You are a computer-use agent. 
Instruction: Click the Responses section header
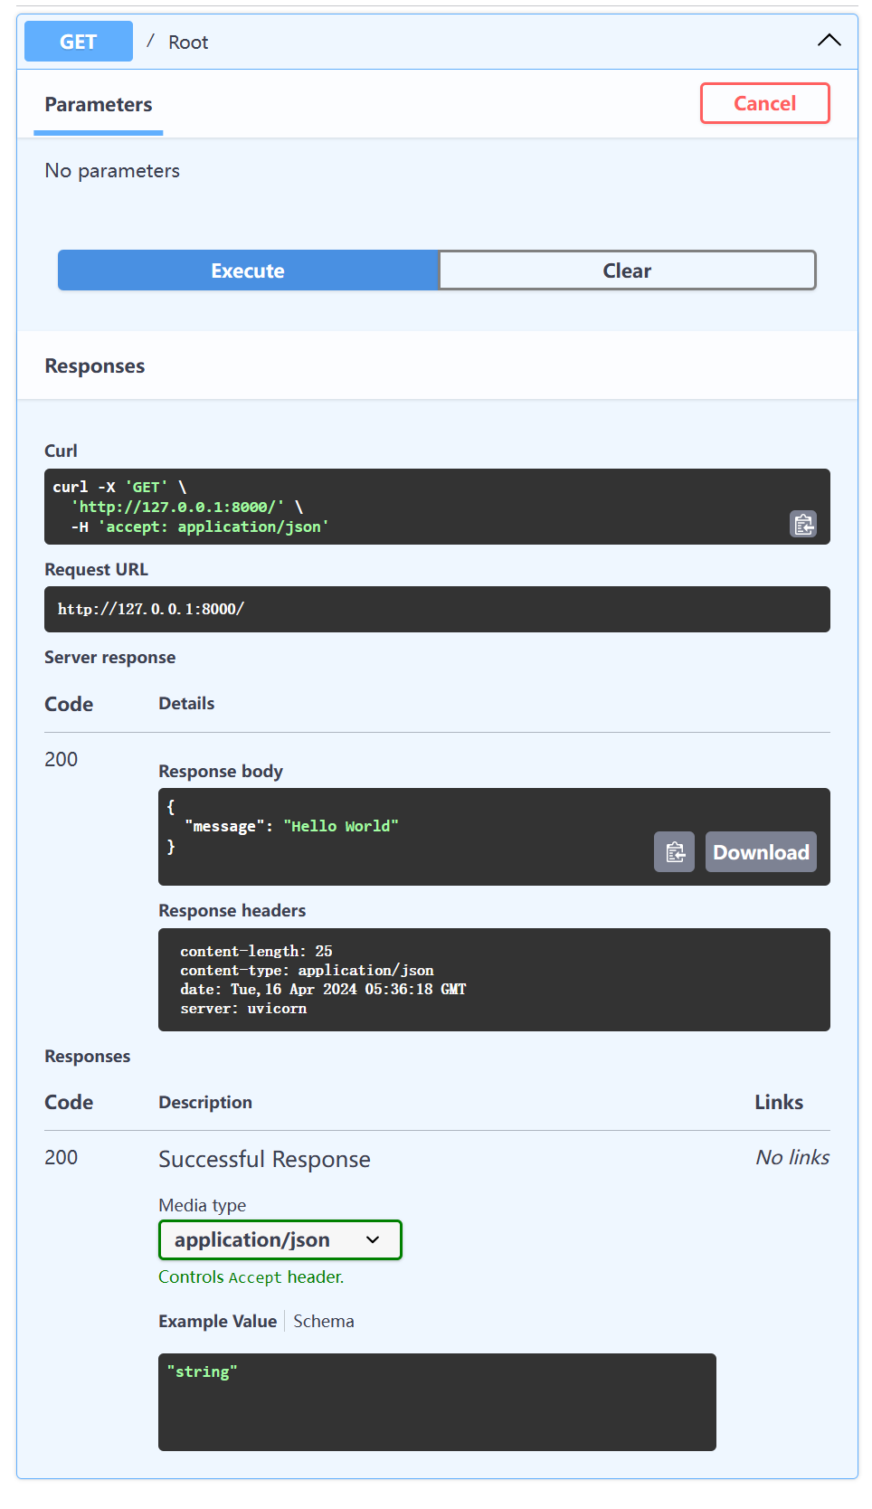point(95,365)
